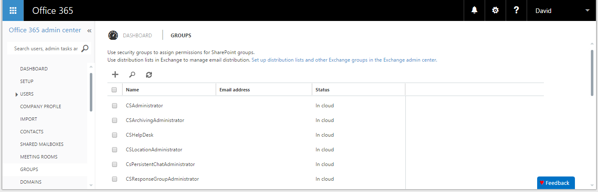This screenshot has height=192, width=598.
Task: Open CONTACTS in the sidebar
Action: [32, 132]
